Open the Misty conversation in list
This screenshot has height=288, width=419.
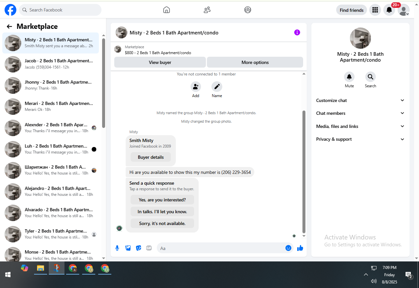pyautogui.click(x=51, y=43)
